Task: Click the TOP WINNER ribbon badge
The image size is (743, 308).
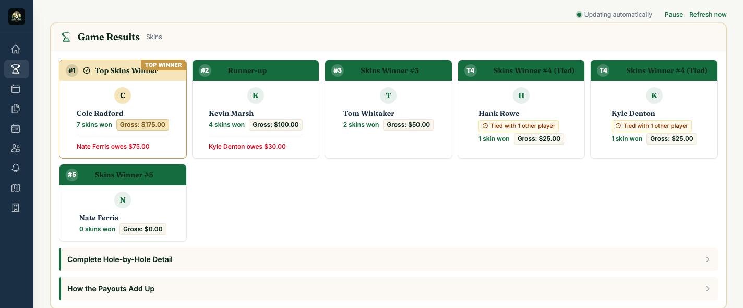Action: (163, 65)
